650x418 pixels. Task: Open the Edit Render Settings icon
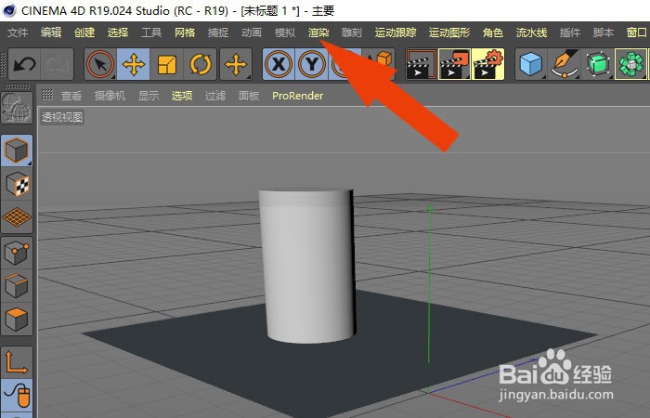[487, 64]
